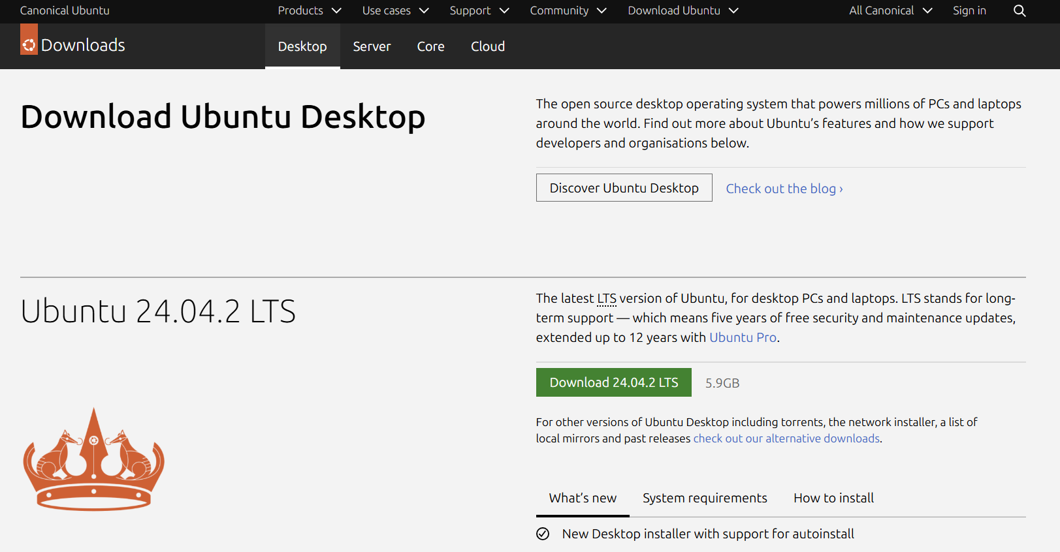Click the 5.9GB file size text
Viewport: 1060px width, 552px height.
tap(722, 383)
